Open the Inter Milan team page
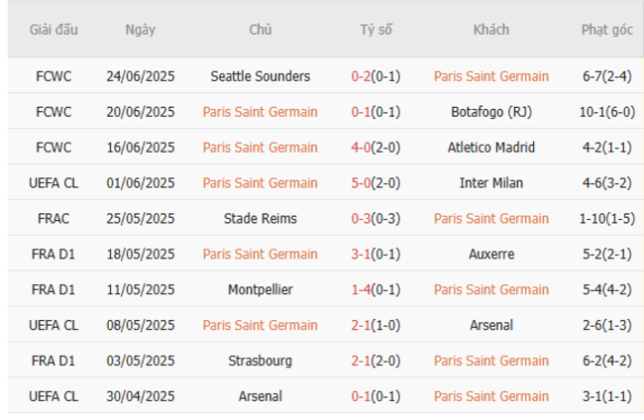Screen dimensions: 644x420 490,183
